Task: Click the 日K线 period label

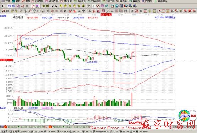Action: [x=3, y=16]
